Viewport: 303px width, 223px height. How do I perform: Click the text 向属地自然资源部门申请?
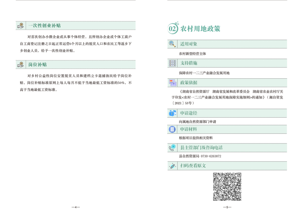point(197,121)
